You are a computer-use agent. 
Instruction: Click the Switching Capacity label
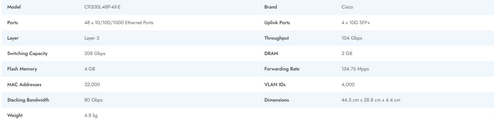click(27, 53)
